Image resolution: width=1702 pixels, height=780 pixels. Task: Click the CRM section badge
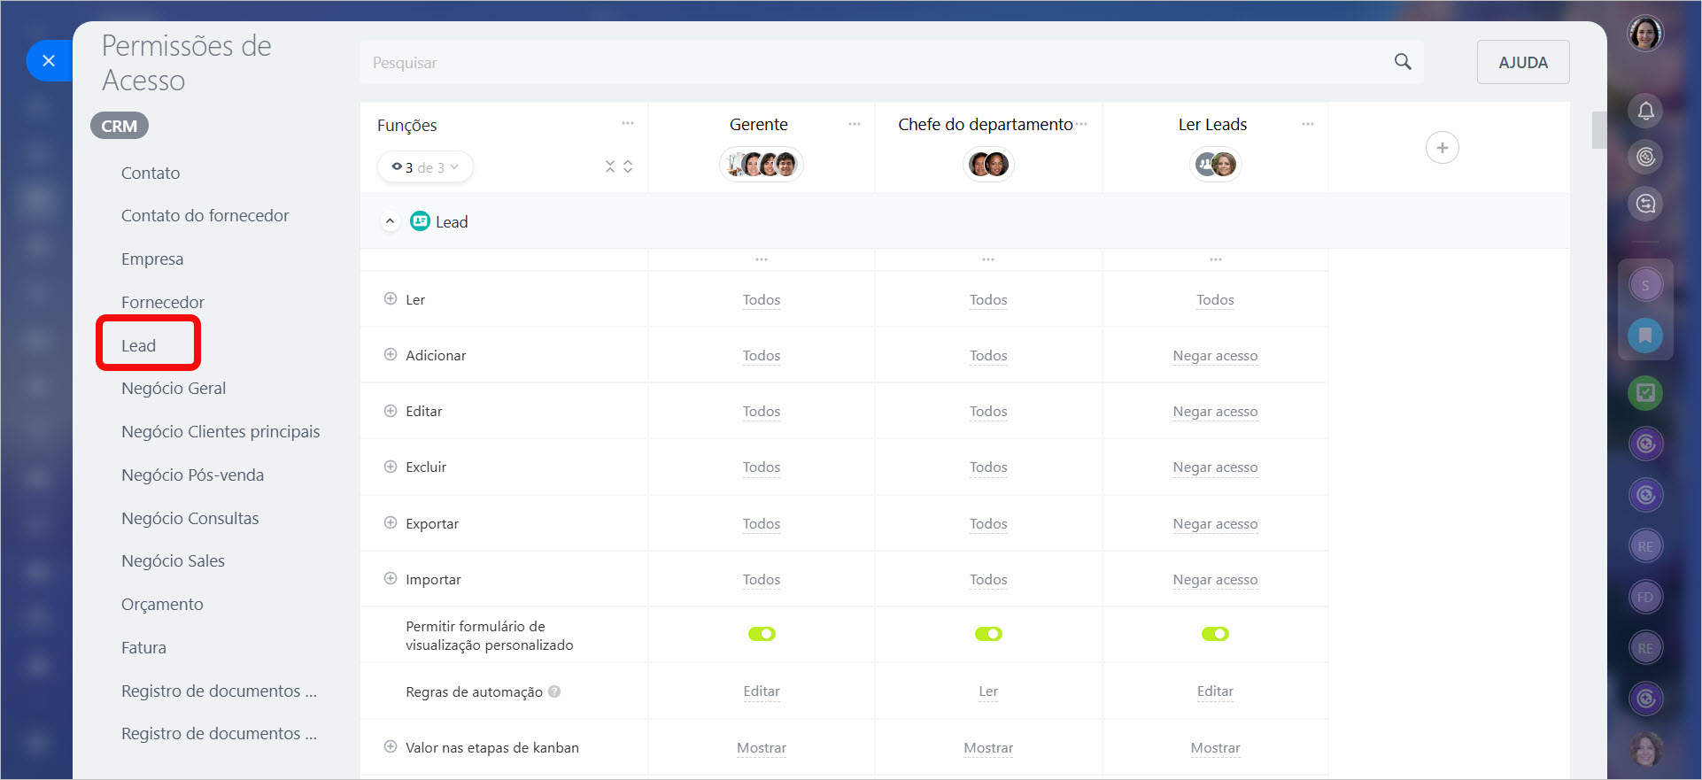120,126
